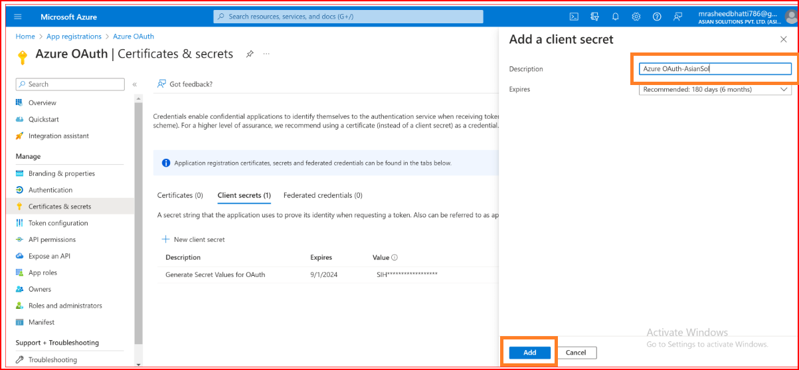Click the Expose an API icon

click(x=20, y=256)
